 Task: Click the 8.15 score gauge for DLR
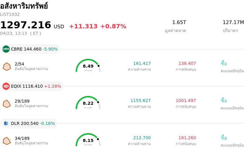point(88,140)
